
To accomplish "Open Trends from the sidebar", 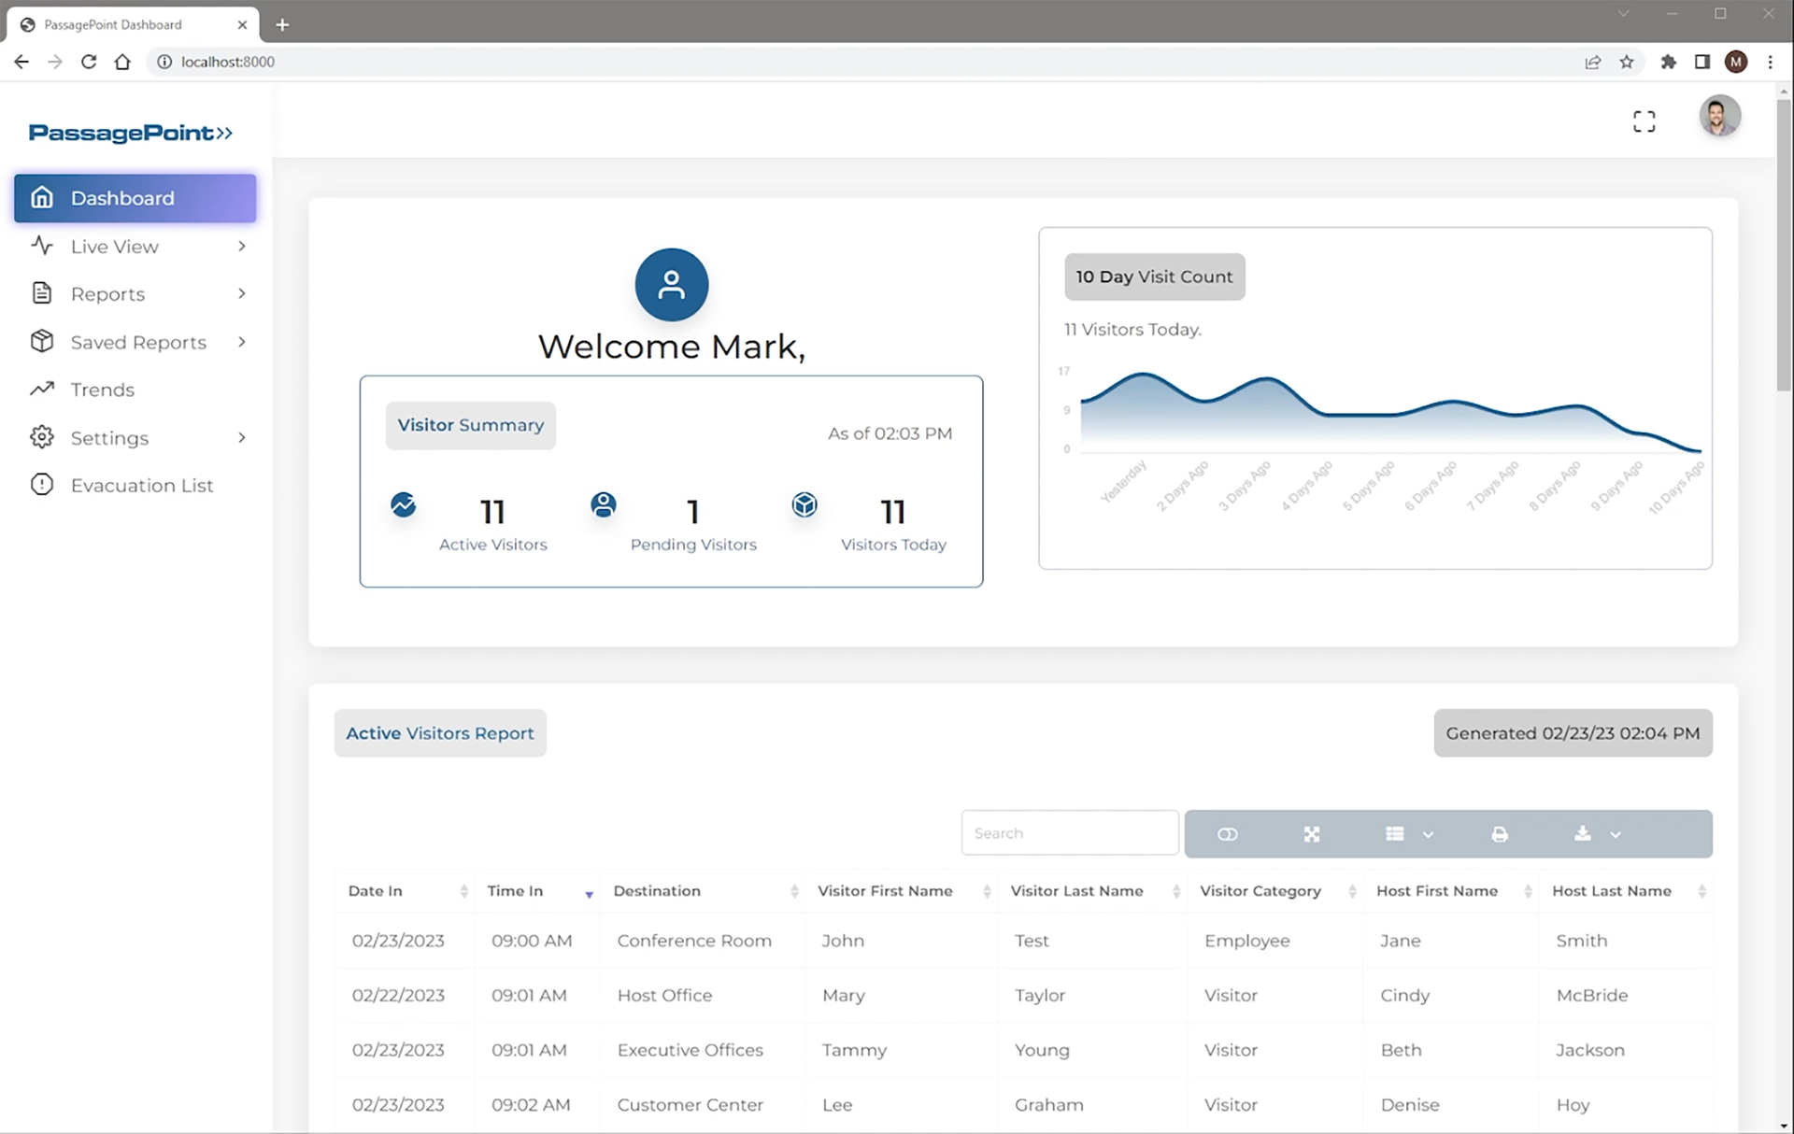I will [103, 390].
